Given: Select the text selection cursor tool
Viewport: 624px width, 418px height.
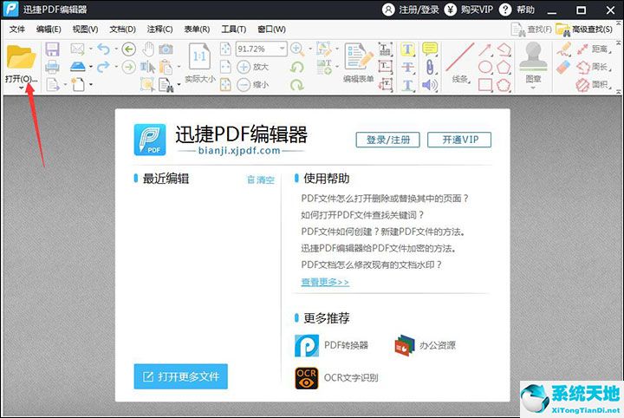Looking at the screenshot, I should pyautogui.click(x=148, y=67).
